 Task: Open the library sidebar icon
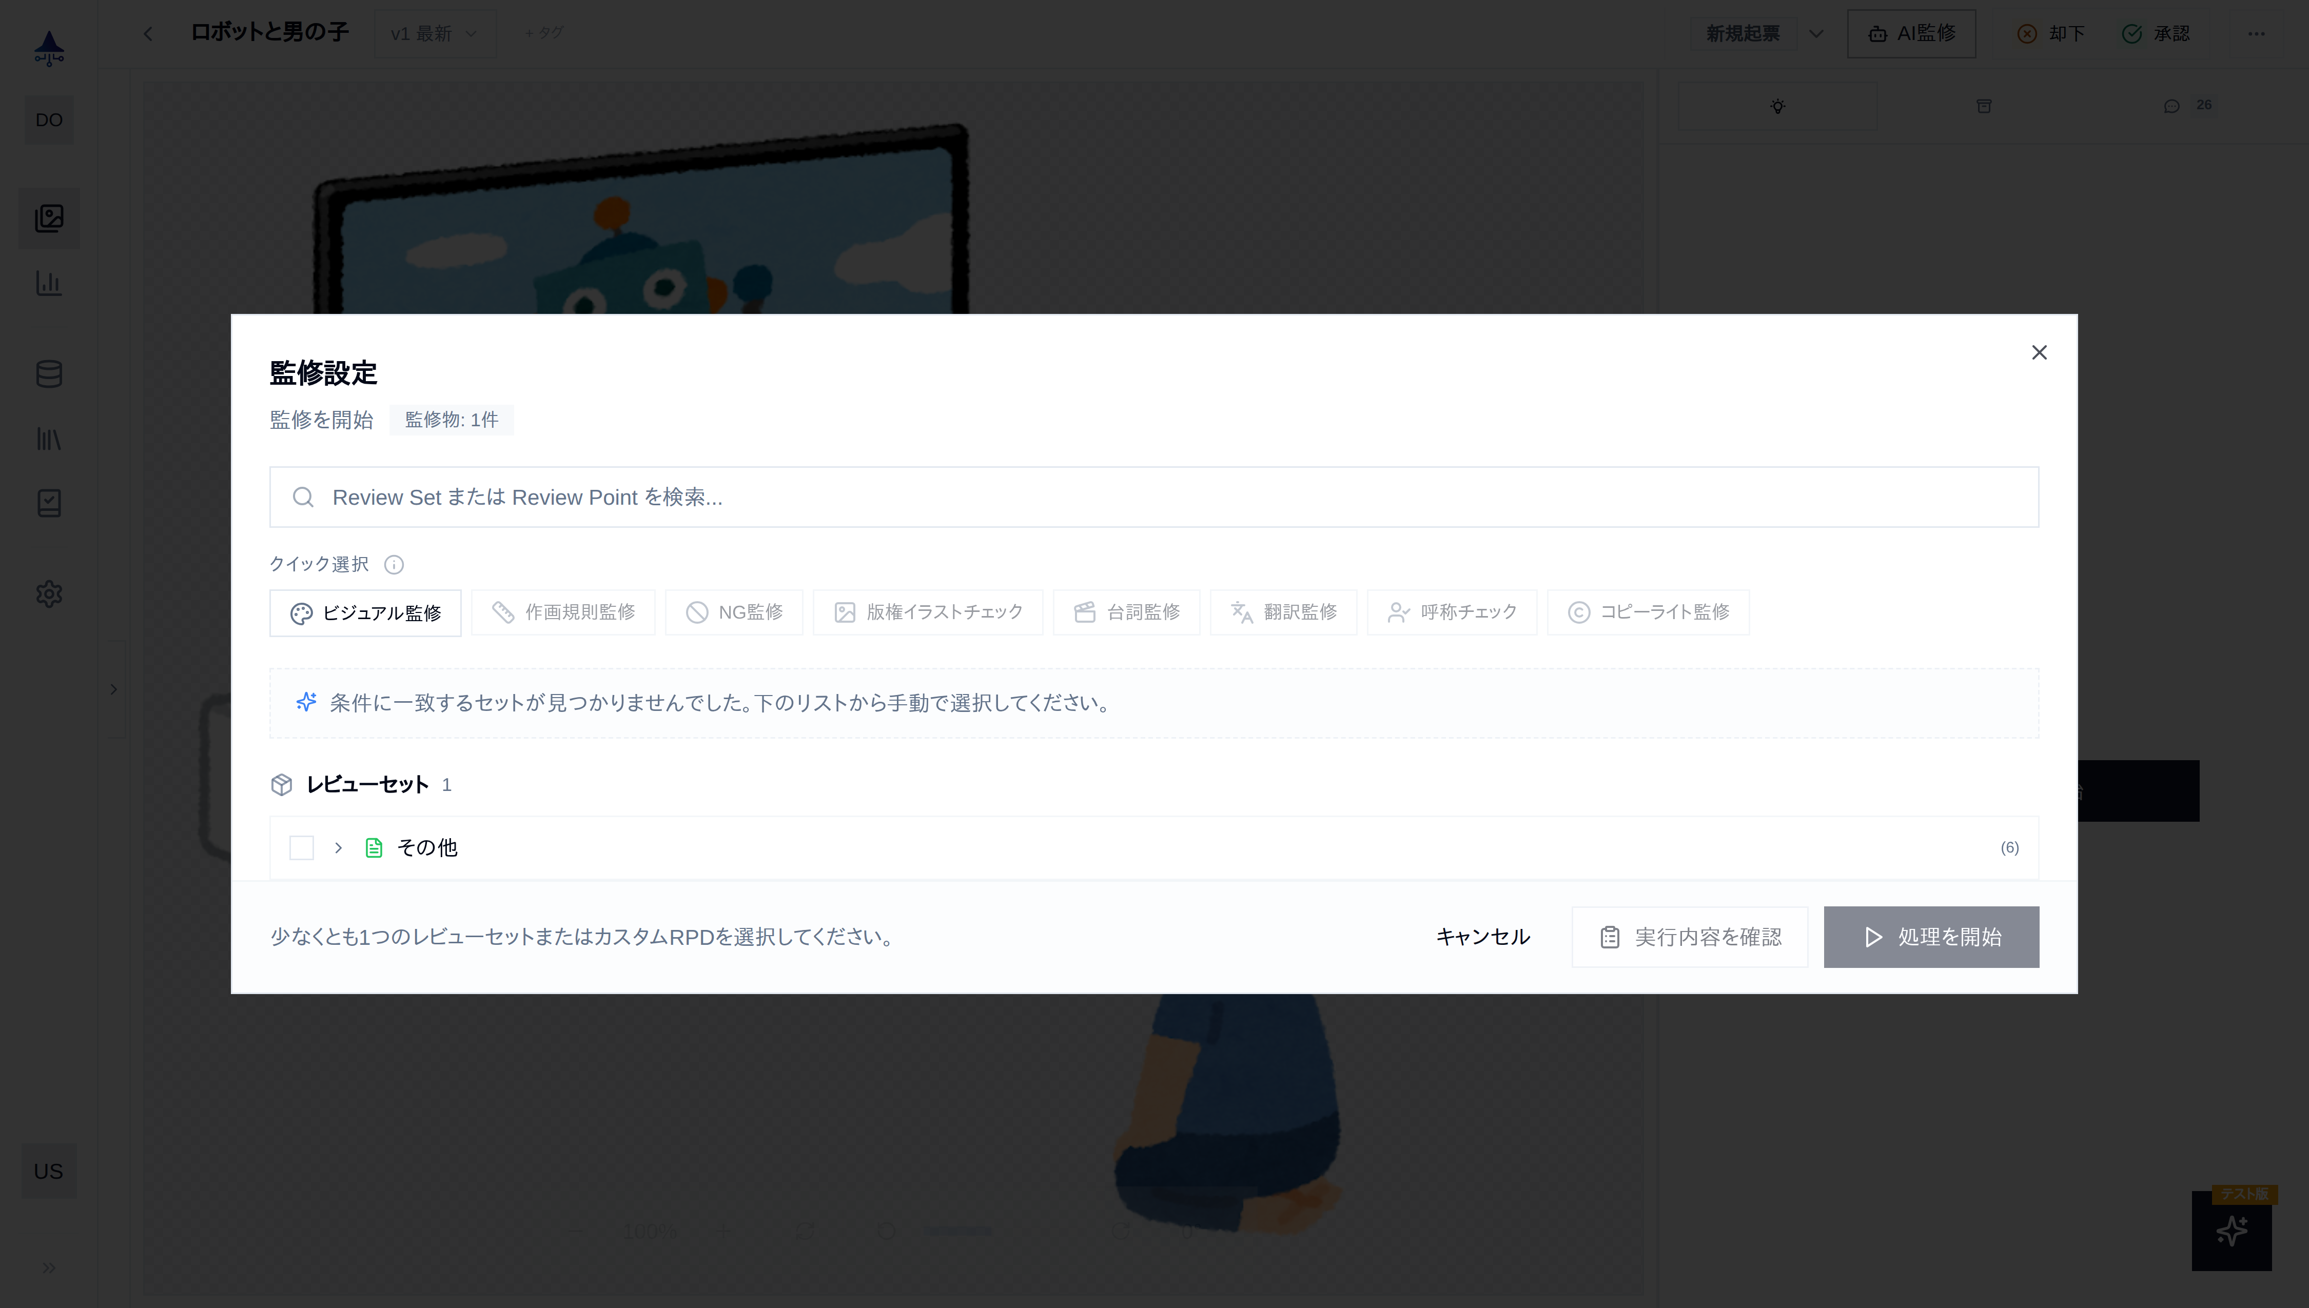[49, 439]
